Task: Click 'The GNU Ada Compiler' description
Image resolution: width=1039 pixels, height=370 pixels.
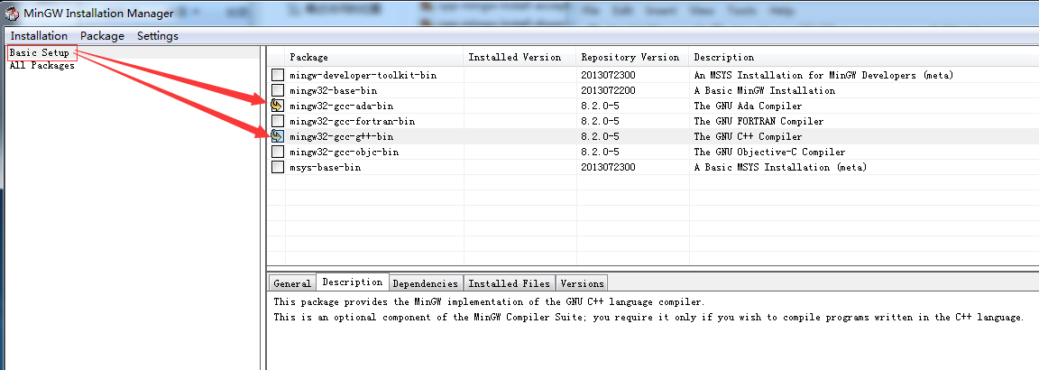Action: pyautogui.click(x=748, y=106)
